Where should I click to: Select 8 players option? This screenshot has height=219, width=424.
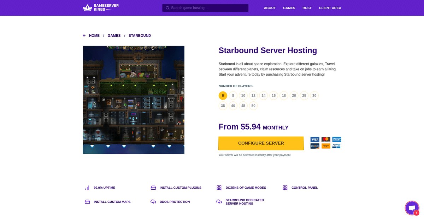[x=233, y=95]
